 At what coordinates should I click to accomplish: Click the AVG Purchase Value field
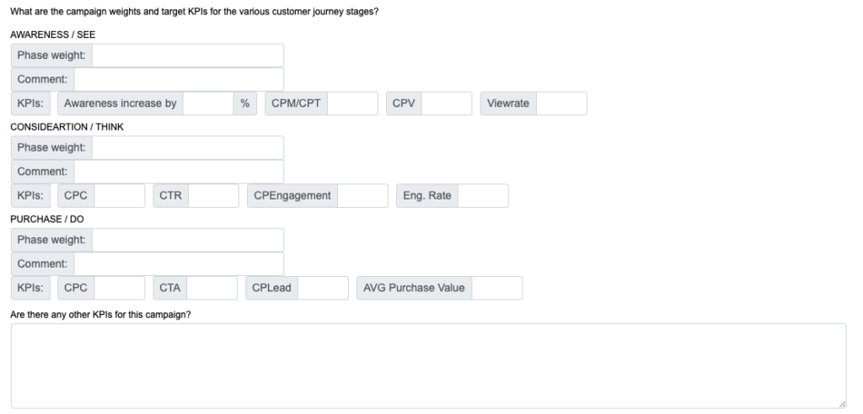click(x=496, y=288)
